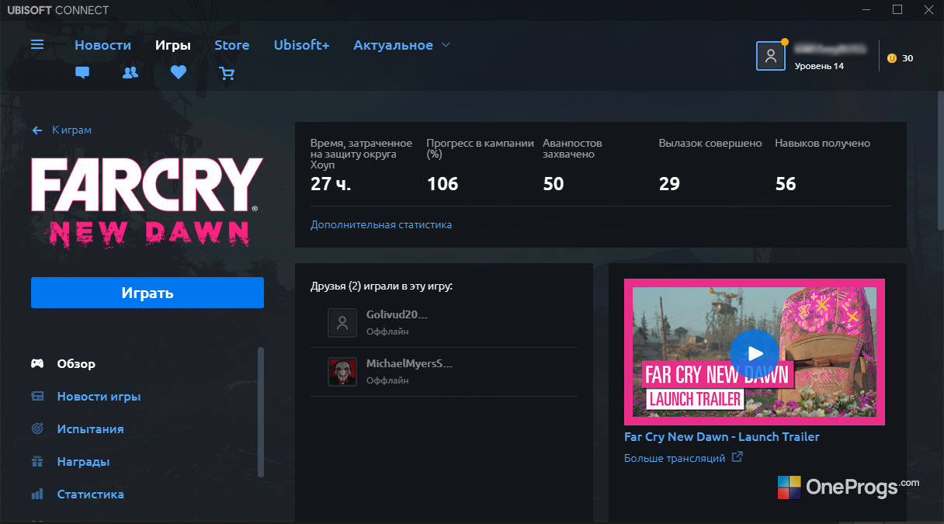Maximize the Ubisoft Connect window

pyautogui.click(x=897, y=10)
